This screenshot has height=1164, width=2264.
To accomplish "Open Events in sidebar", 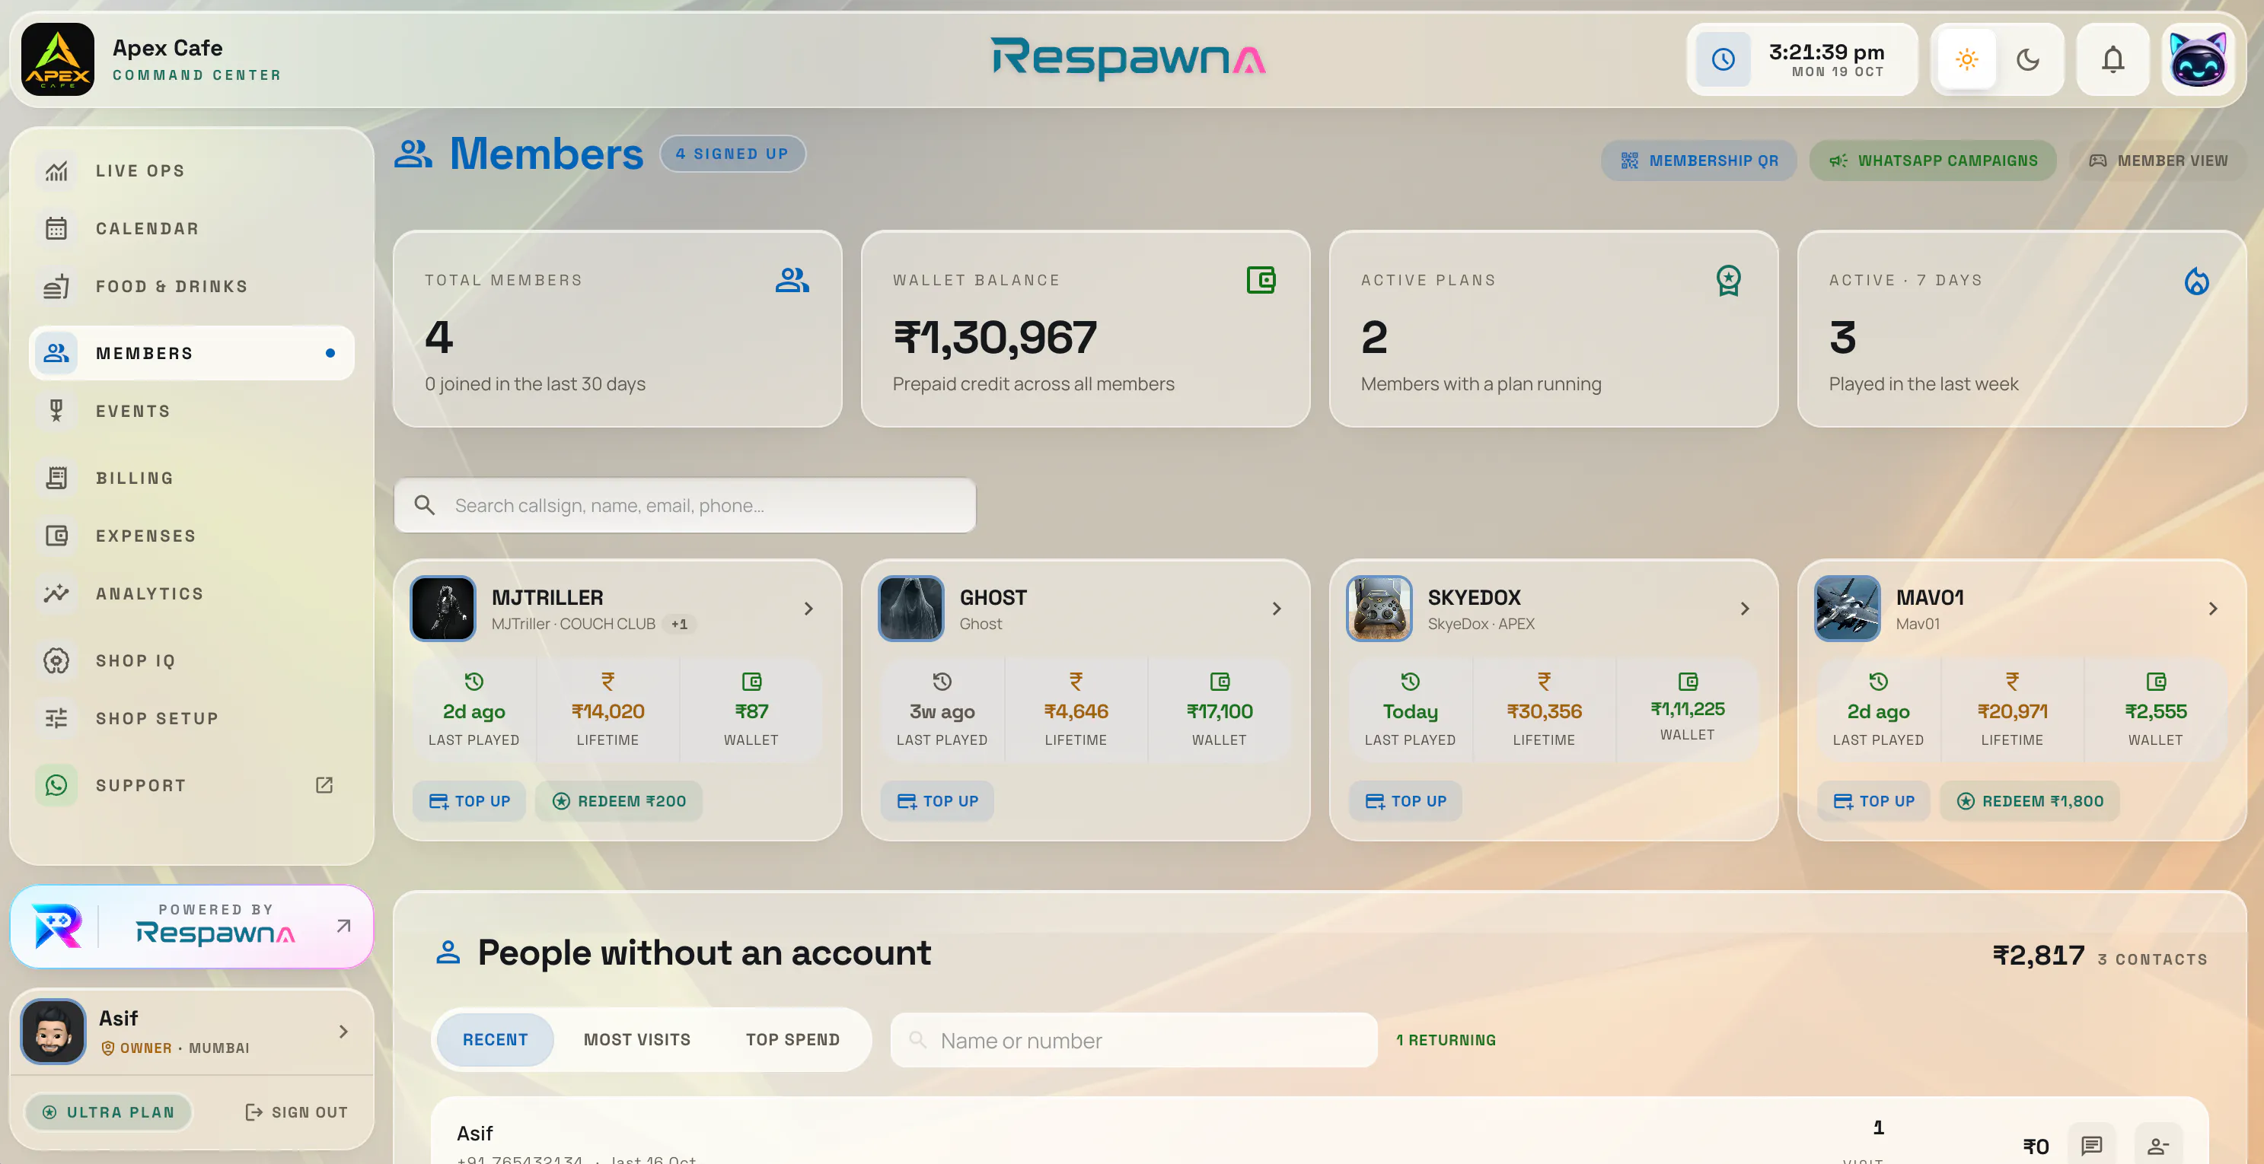I will coord(192,411).
